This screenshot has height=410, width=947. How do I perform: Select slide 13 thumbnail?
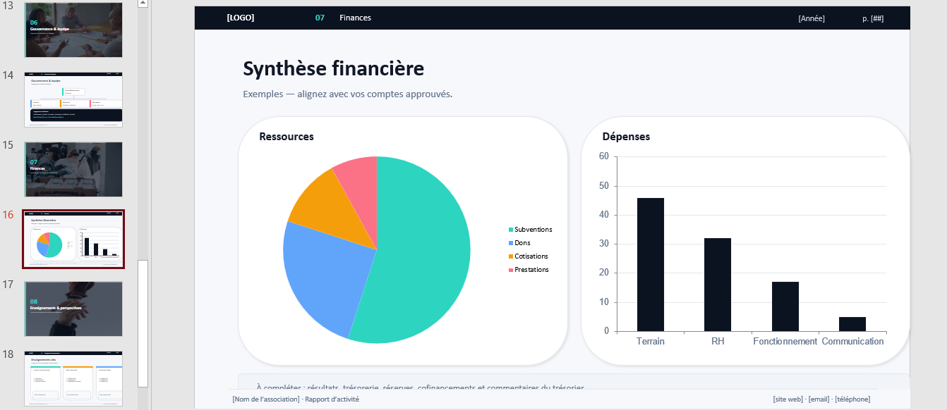[x=73, y=30]
